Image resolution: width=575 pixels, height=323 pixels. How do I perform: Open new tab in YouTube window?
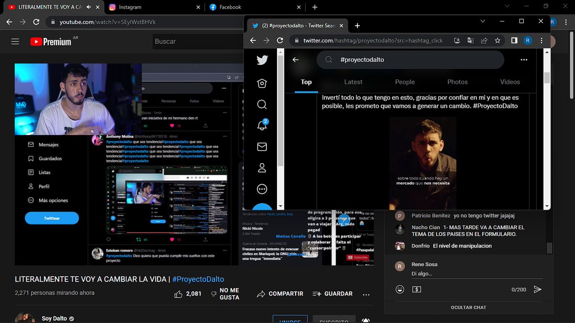pyautogui.click(x=315, y=7)
